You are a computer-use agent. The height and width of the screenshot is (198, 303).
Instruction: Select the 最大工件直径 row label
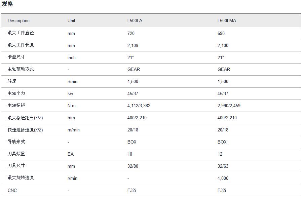tap(21, 33)
